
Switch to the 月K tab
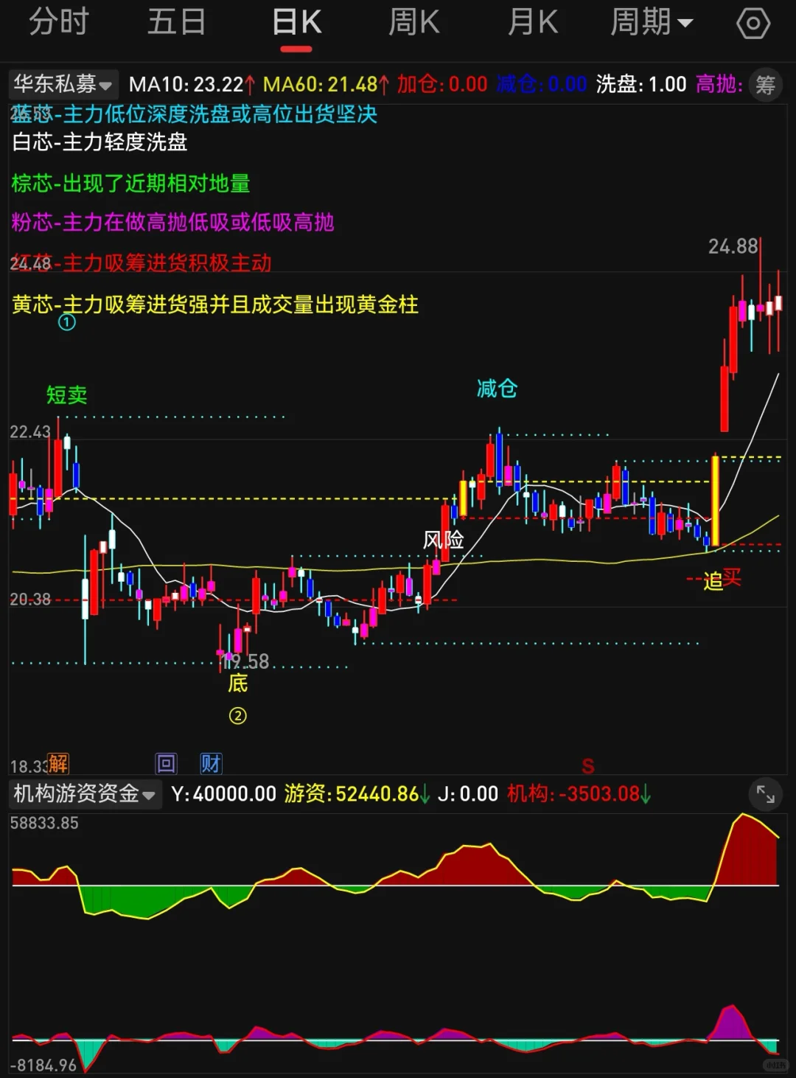[533, 22]
